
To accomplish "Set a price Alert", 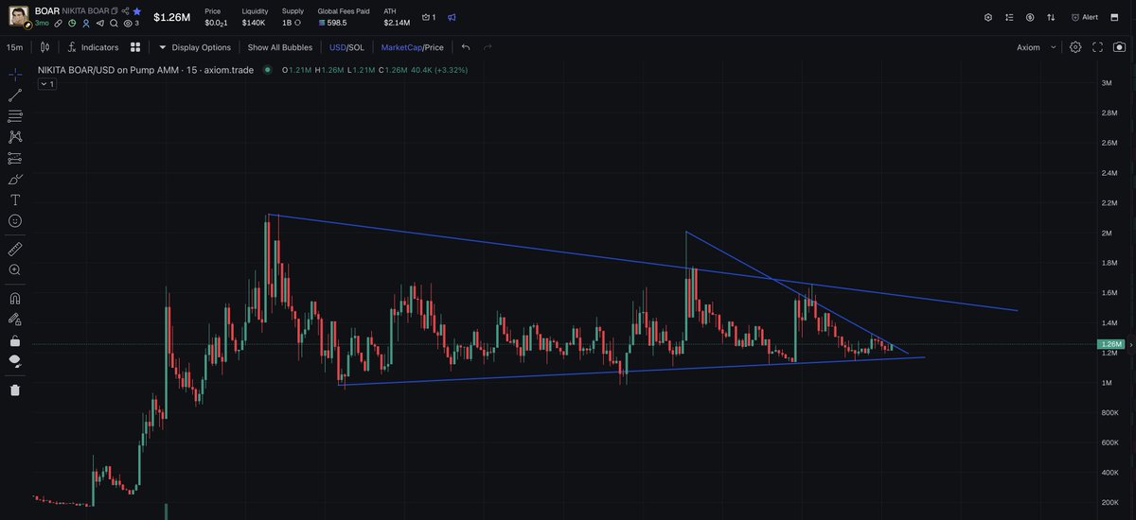I will (x=1085, y=17).
